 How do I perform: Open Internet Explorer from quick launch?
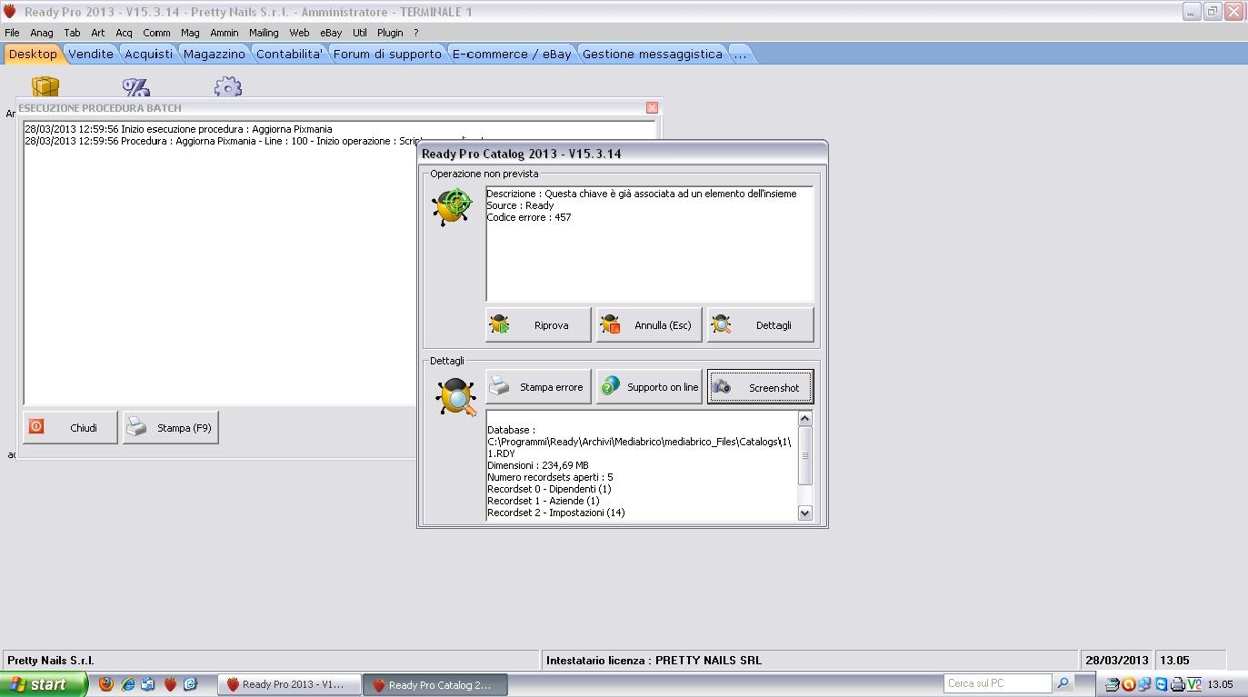[x=128, y=684]
